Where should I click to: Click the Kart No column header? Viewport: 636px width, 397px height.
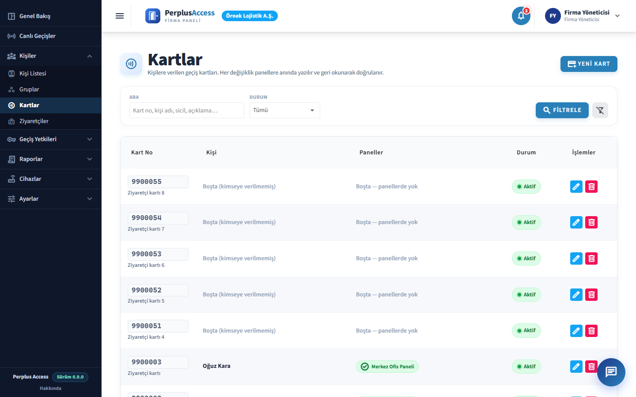click(142, 153)
